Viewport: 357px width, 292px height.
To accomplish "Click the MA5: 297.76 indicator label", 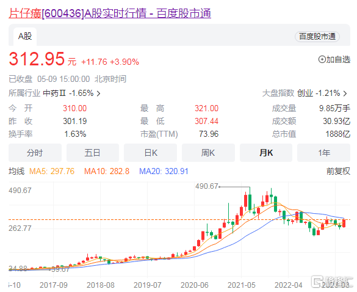I will [x=52, y=171].
